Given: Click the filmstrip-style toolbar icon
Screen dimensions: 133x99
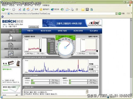Looking at the screenshot, I should [x=87, y=9].
